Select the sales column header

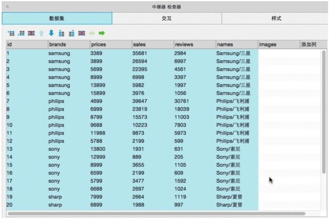coord(153,45)
